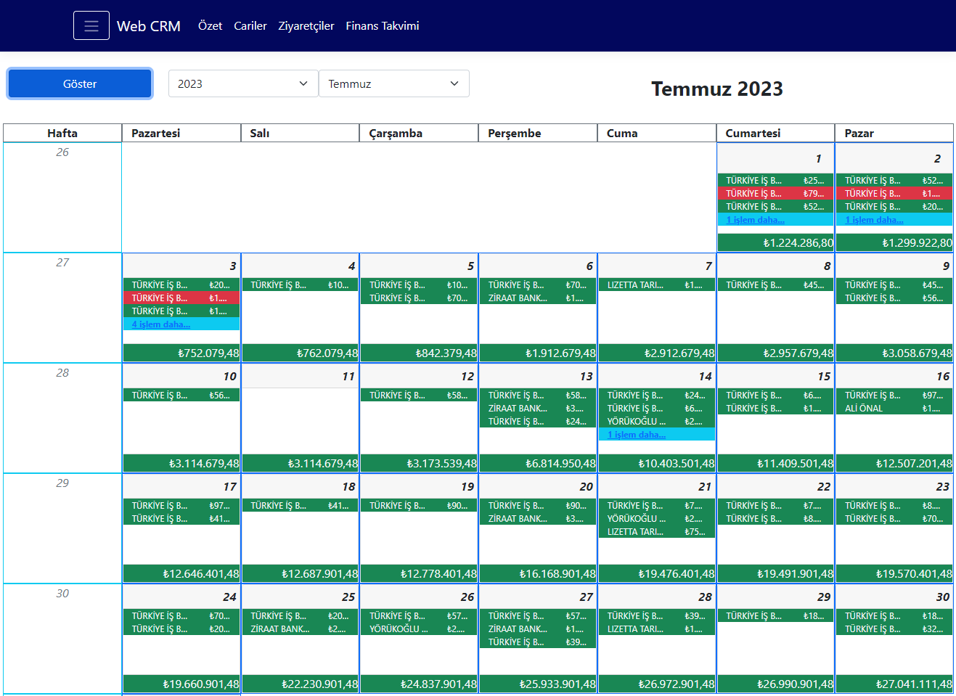Select the ZİRAAT BANK... entry on July 27

coord(538,629)
